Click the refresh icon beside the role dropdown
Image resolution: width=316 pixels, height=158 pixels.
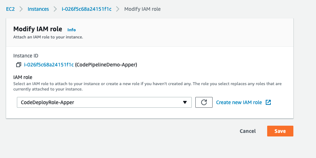(204, 102)
